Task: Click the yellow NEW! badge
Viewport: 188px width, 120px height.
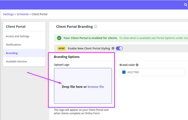Action: (61, 48)
